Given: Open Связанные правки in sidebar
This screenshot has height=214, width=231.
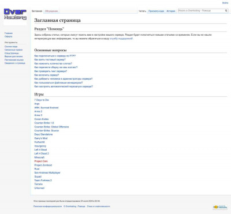Looking at the screenshot, I should 13,50.
